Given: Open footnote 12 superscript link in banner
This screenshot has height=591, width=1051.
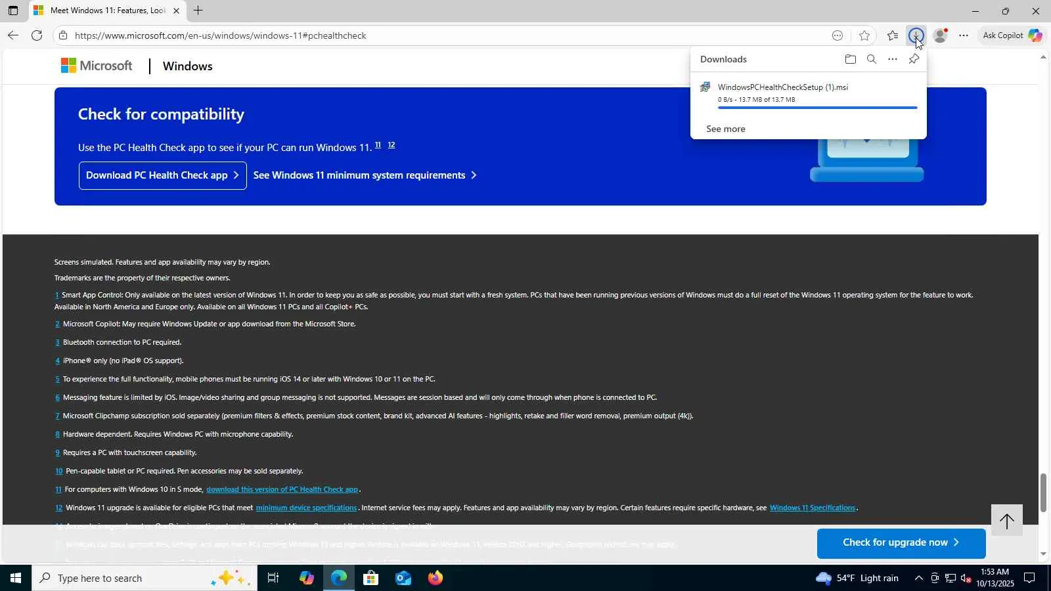Looking at the screenshot, I should click(x=391, y=145).
